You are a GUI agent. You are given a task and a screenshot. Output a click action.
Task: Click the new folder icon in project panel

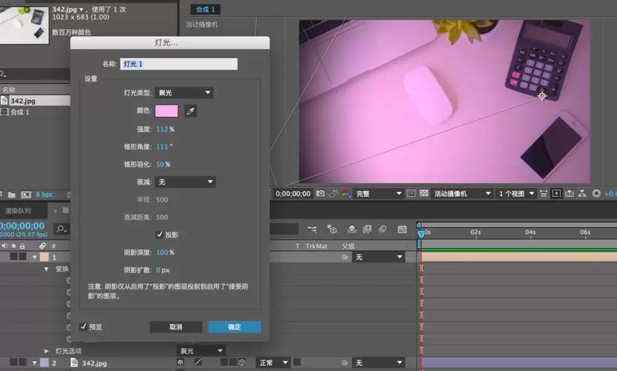pos(12,194)
